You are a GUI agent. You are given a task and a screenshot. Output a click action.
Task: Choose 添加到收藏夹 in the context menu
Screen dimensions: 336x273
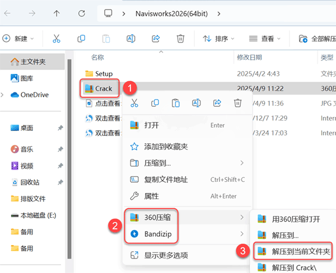(188, 147)
